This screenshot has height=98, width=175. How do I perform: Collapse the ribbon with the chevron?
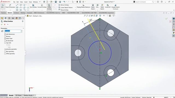tap(174, 10)
